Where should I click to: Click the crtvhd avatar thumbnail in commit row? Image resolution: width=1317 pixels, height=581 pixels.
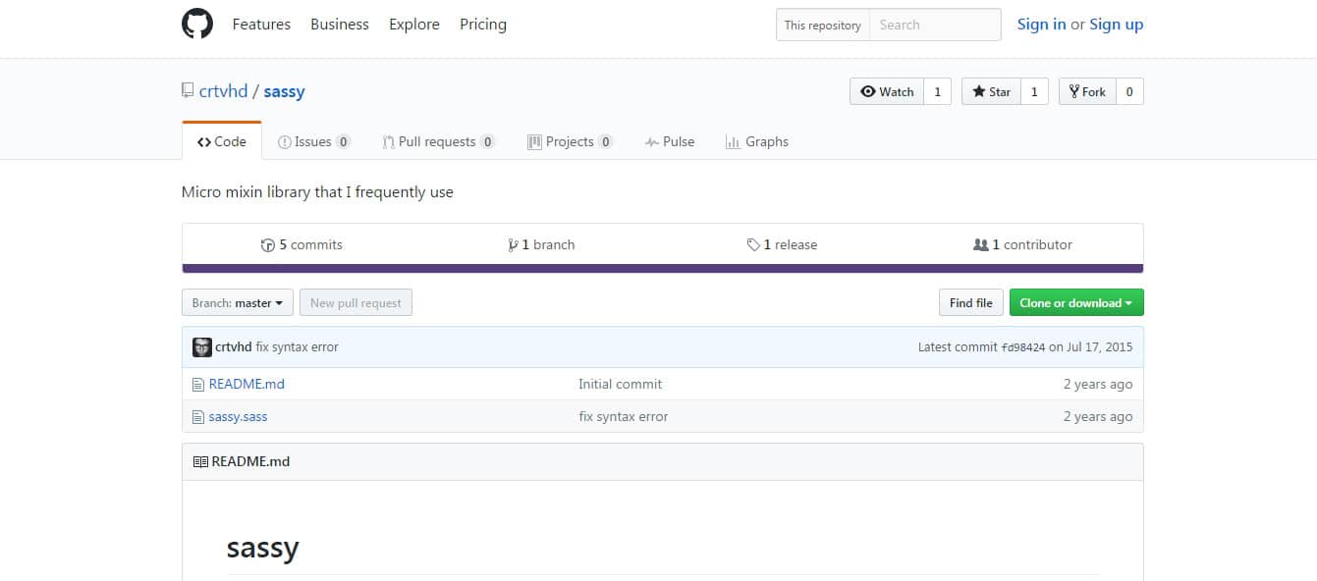pyautogui.click(x=201, y=346)
